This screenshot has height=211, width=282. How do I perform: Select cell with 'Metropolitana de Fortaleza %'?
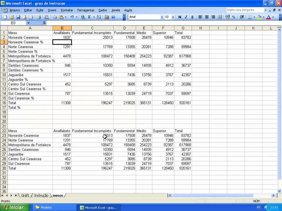tap(30, 61)
